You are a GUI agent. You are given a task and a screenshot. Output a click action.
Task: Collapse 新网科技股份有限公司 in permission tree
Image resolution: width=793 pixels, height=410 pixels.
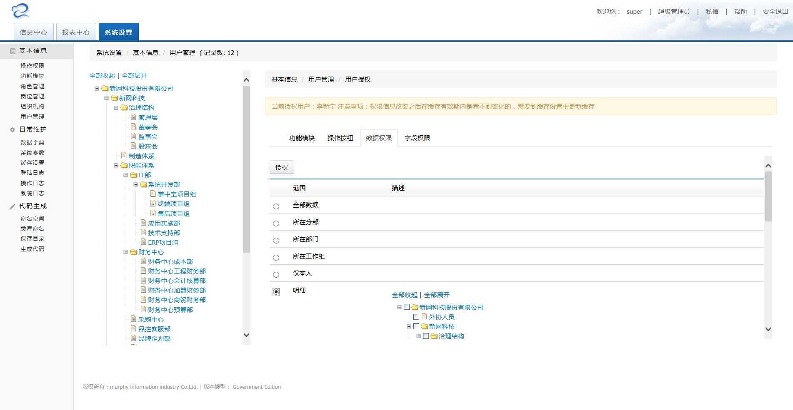coord(399,307)
